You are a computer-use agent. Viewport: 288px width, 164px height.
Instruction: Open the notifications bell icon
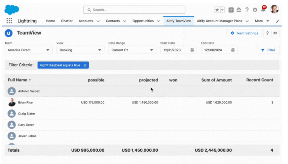263,9
